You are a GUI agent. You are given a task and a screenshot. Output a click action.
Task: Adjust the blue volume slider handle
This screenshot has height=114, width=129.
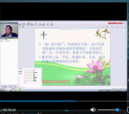(x=117, y=110)
